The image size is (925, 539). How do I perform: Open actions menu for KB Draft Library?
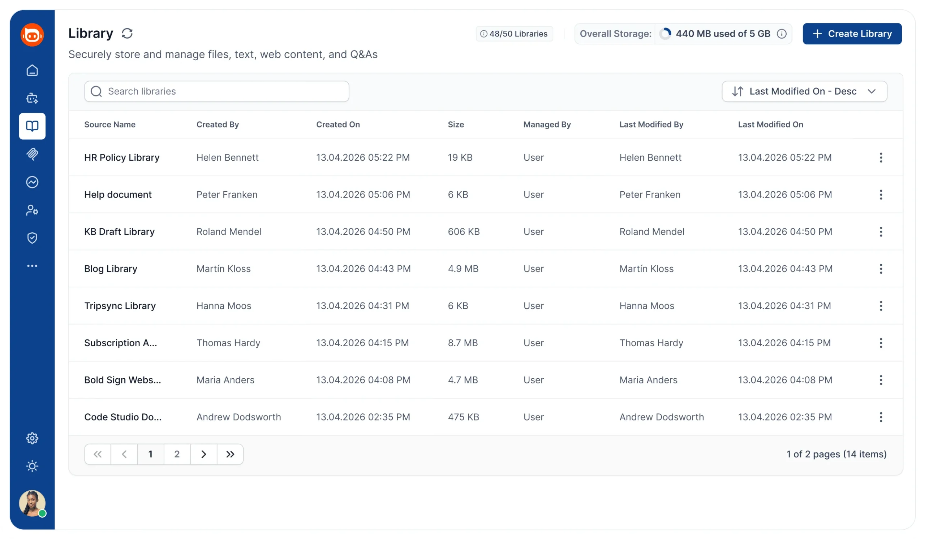pyautogui.click(x=881, y=232)
